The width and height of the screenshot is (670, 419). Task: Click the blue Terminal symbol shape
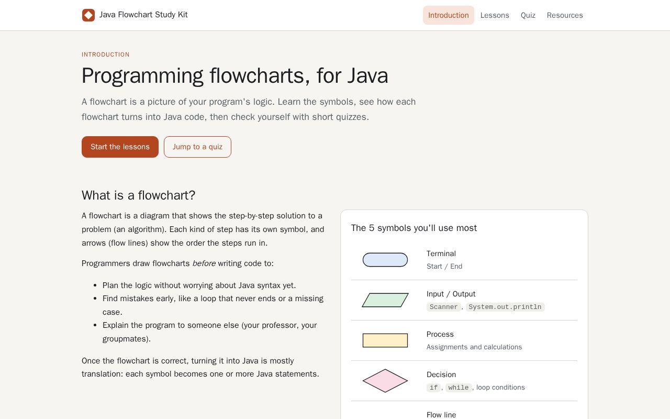coord(385,260)
